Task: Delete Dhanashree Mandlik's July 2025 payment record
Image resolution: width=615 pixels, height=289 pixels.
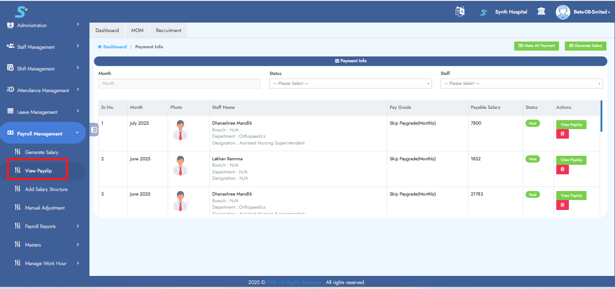Action: pos(562,134)
